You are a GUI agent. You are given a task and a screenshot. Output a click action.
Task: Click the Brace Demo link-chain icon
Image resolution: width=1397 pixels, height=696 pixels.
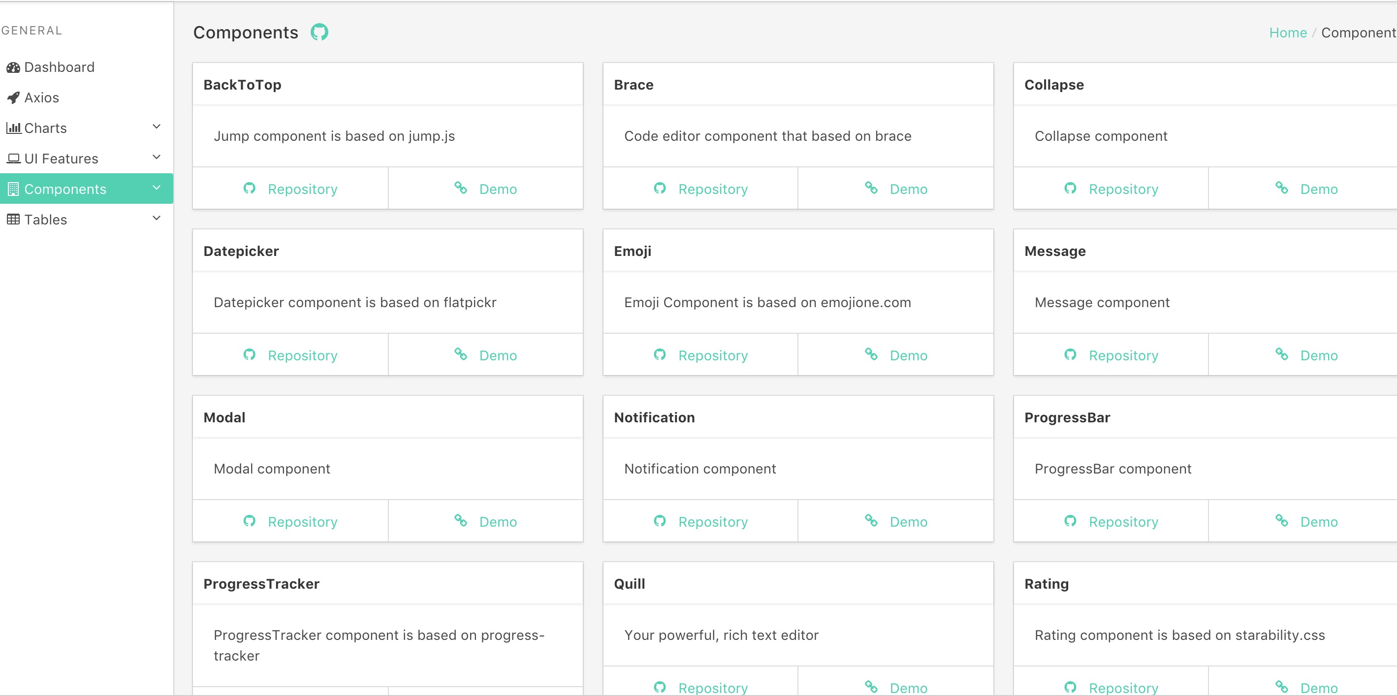(x=871, y=188)
